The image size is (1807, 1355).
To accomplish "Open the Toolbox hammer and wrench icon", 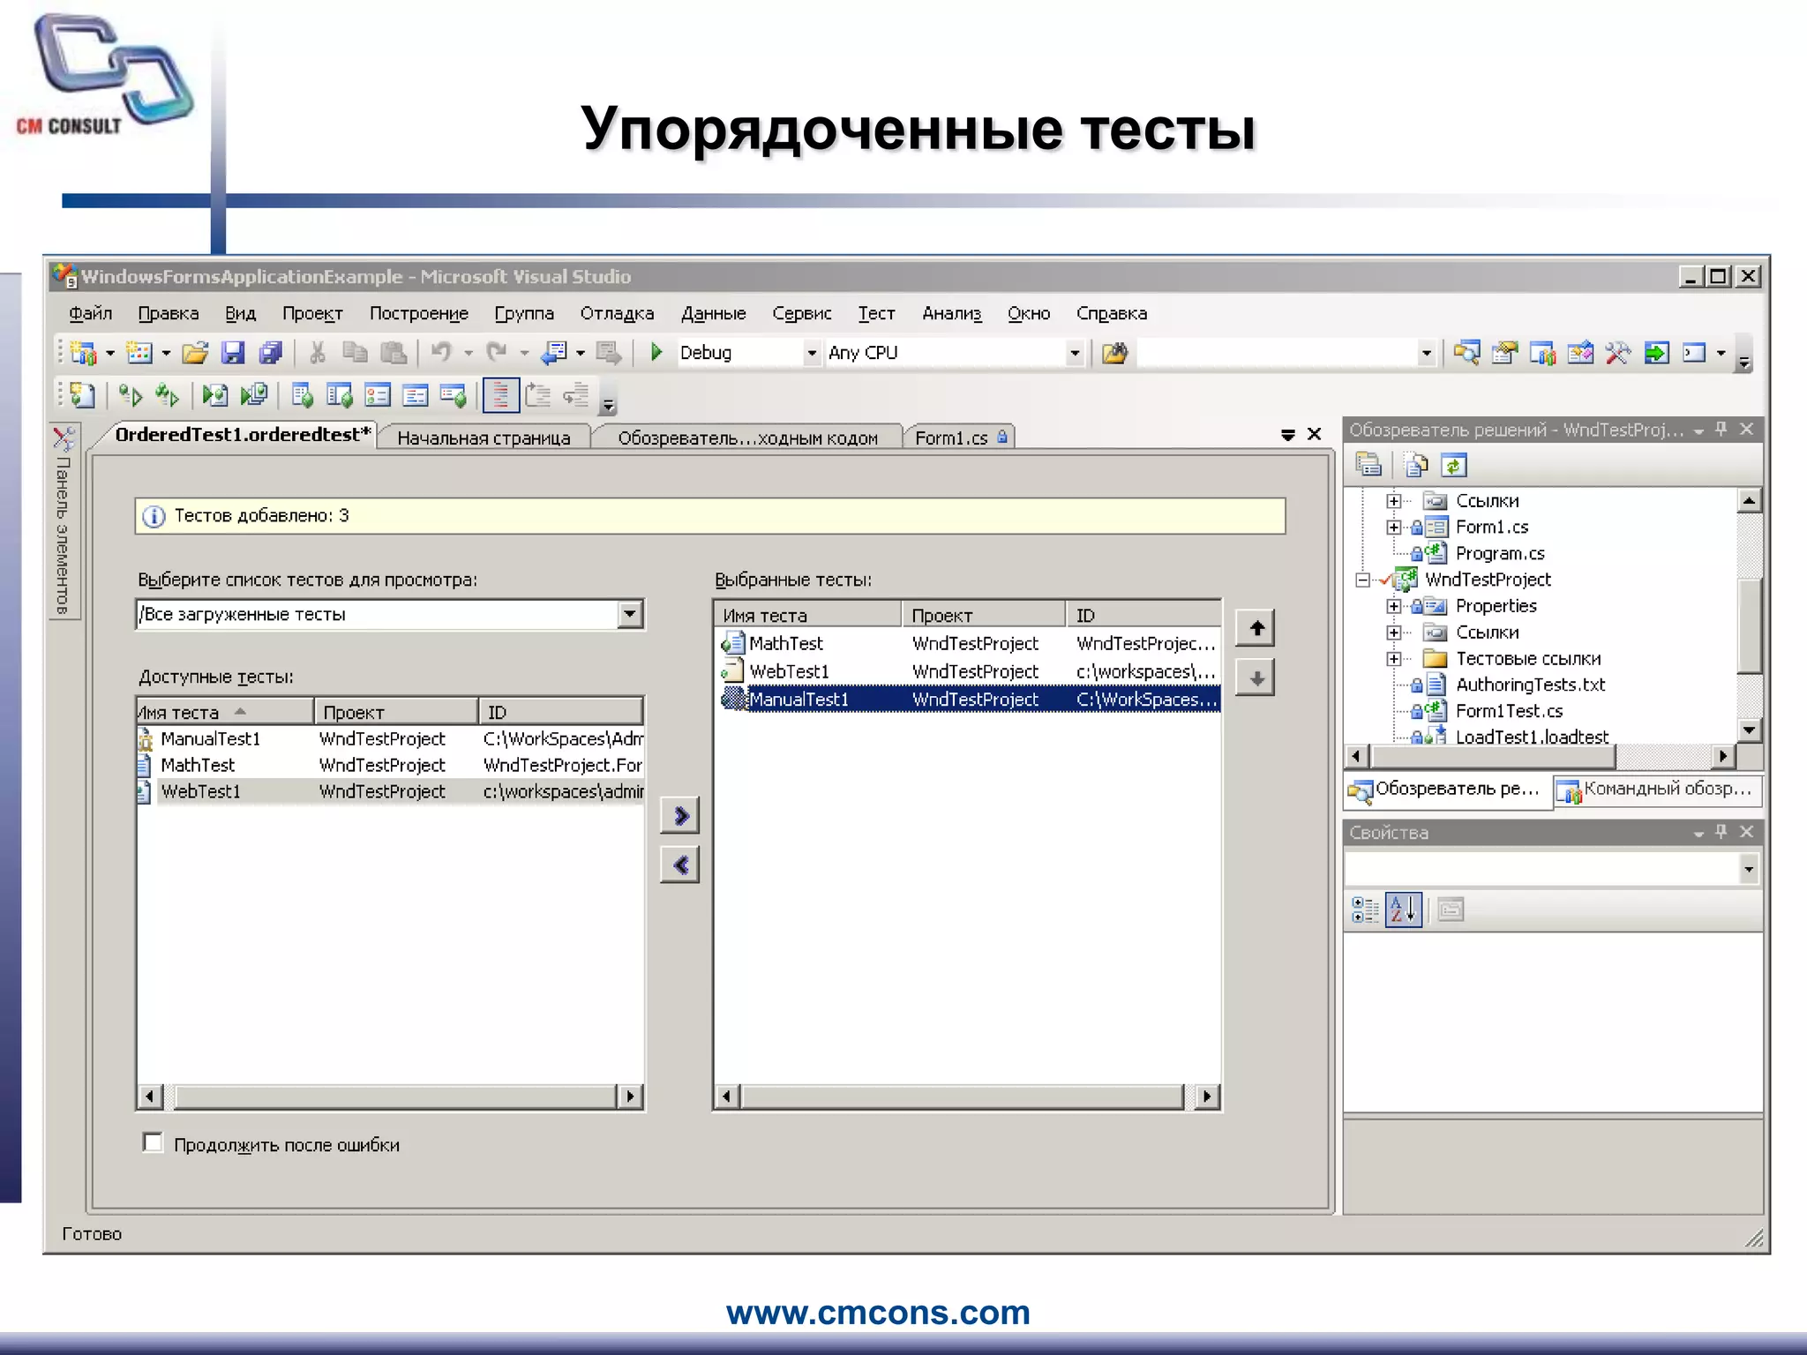I will click(1618, 354).
